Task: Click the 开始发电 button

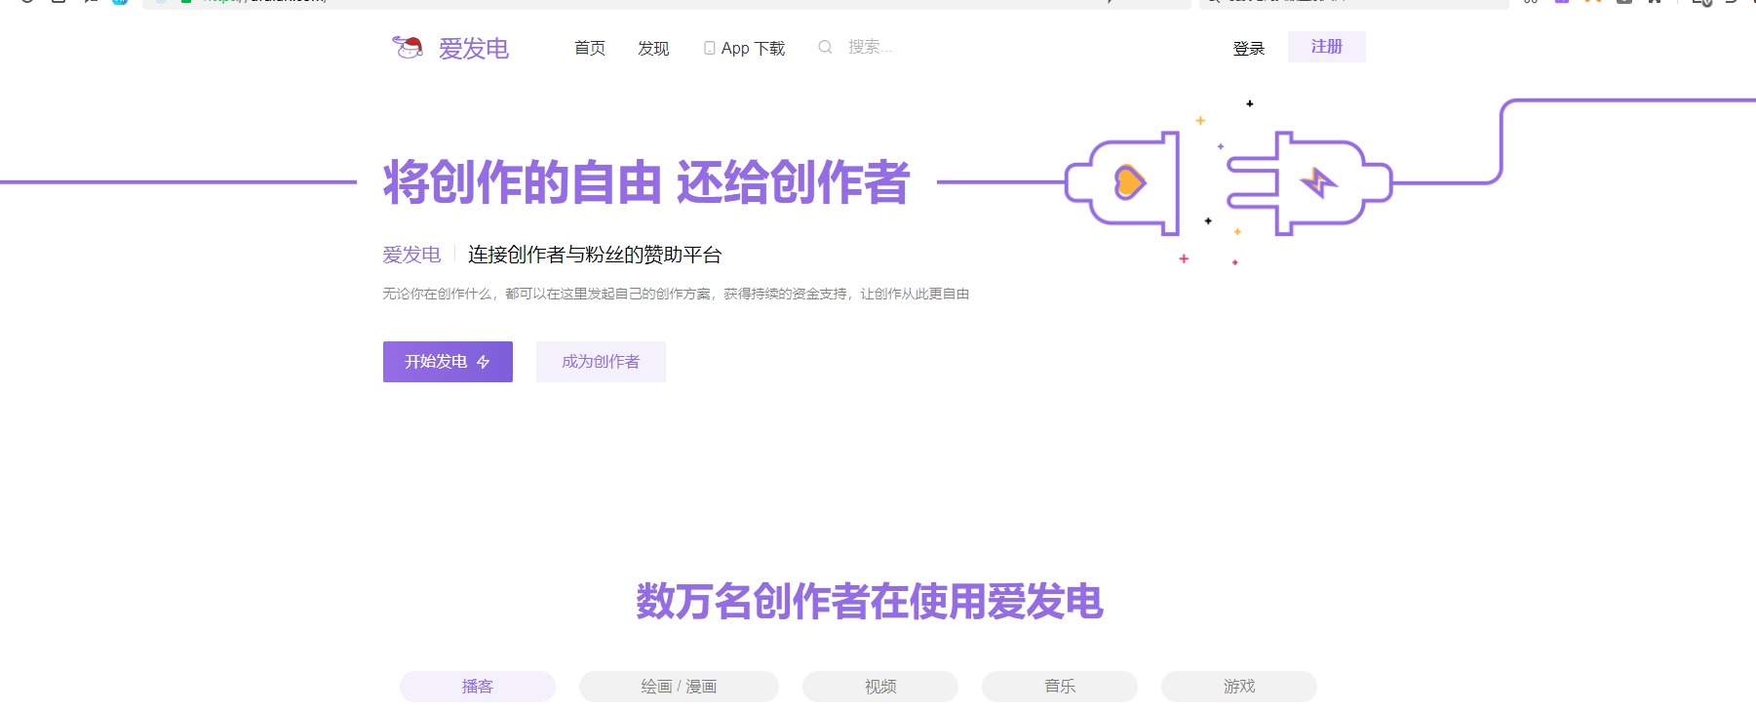Action: (448, 362)
